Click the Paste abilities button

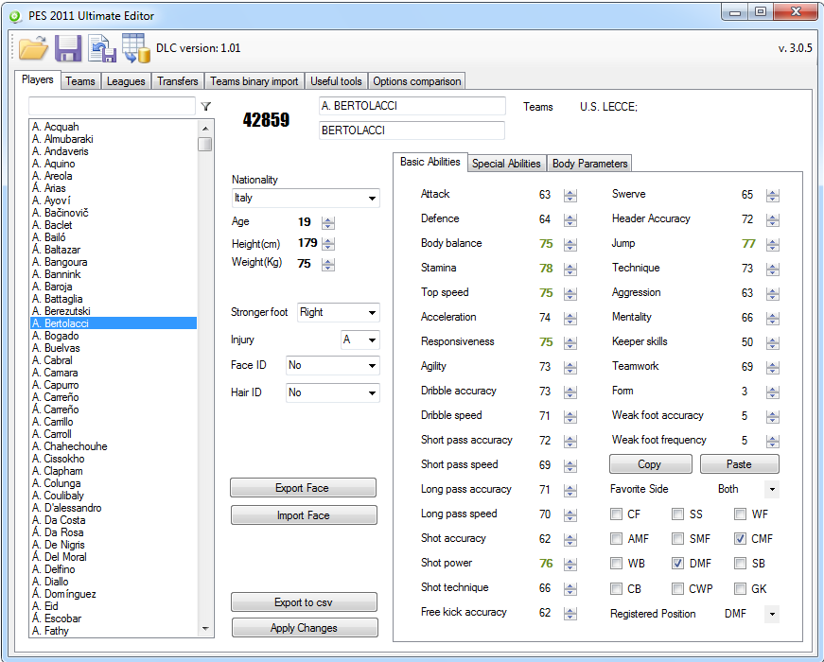pos(740,464)
